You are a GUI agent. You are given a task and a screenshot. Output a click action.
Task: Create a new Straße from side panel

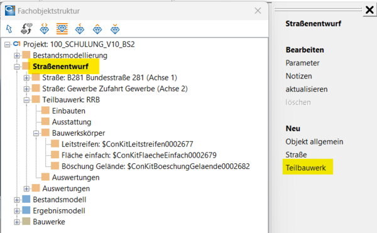pyautogui.click(x=296, y=154)
